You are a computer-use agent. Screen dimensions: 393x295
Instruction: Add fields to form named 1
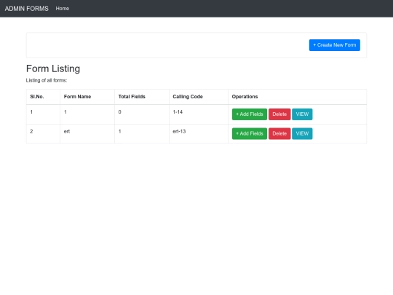coord(250,114)
